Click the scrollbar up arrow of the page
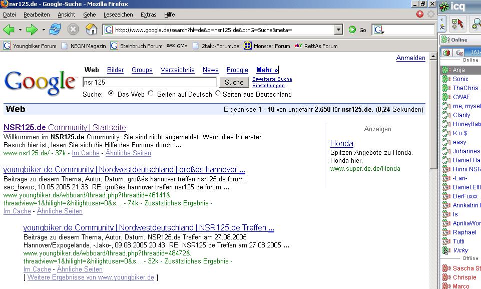 pos(433,56)
